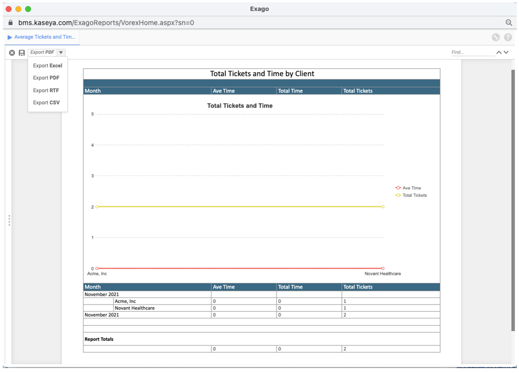
Task: Click the Export PDF main button
Action: pyautogui.click(x=43, y=52)
